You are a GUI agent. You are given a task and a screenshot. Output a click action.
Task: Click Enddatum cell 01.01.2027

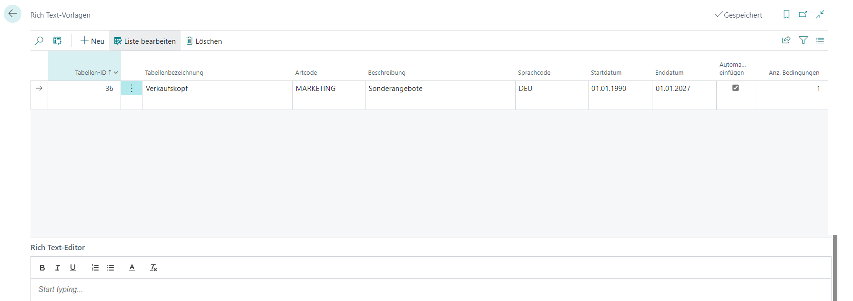pos(684,88)
